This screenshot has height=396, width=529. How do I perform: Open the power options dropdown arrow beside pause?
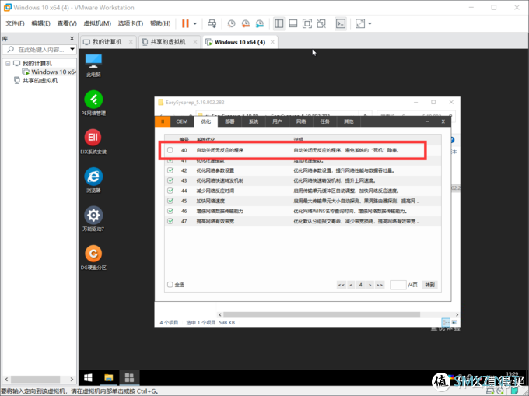click(195, 23)
